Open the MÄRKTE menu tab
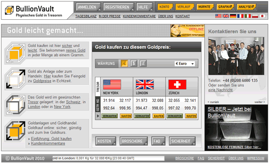Screen dimensions: 269x164 coord(205,7)
